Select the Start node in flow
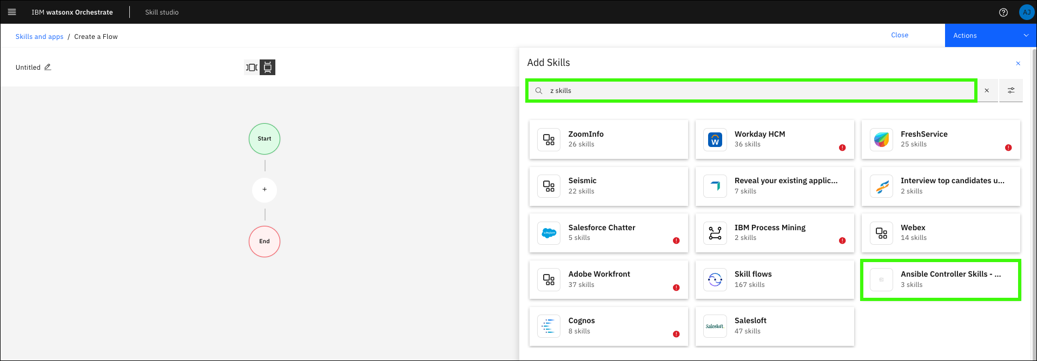Image resolution: width=1037 pixels, height=361 pixels. click(265, 139)
